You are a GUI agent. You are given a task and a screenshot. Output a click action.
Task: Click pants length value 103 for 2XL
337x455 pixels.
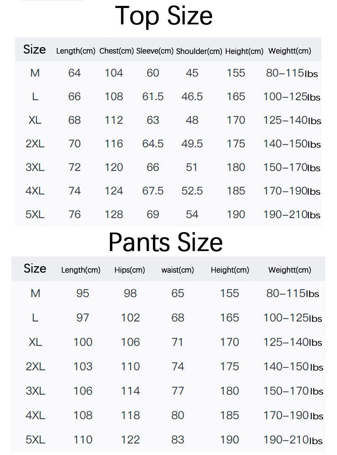point(83,367)
